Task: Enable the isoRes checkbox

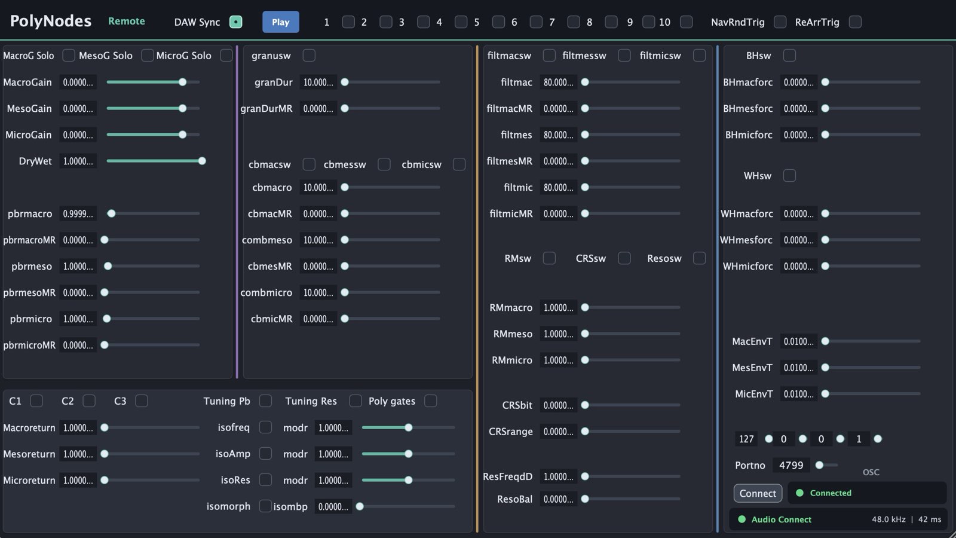Action: click(x=265, y=480)
